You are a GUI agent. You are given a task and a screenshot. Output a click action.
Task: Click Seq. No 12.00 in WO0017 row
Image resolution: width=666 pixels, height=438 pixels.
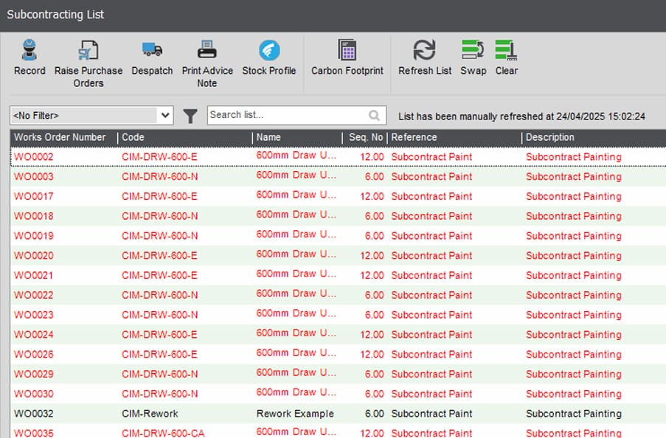[372, 196]
